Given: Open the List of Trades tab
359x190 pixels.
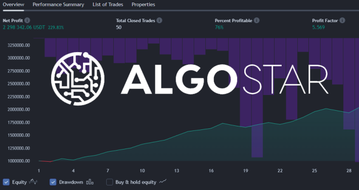Looking at the screenshot, I should tap(108, 5).
